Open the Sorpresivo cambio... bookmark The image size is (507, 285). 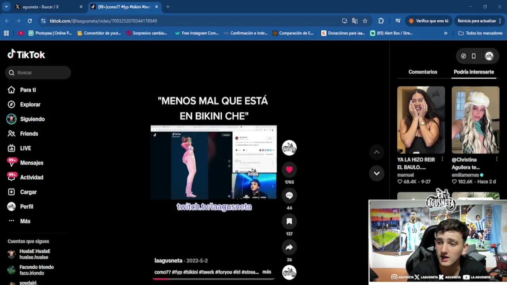point(147,33)
